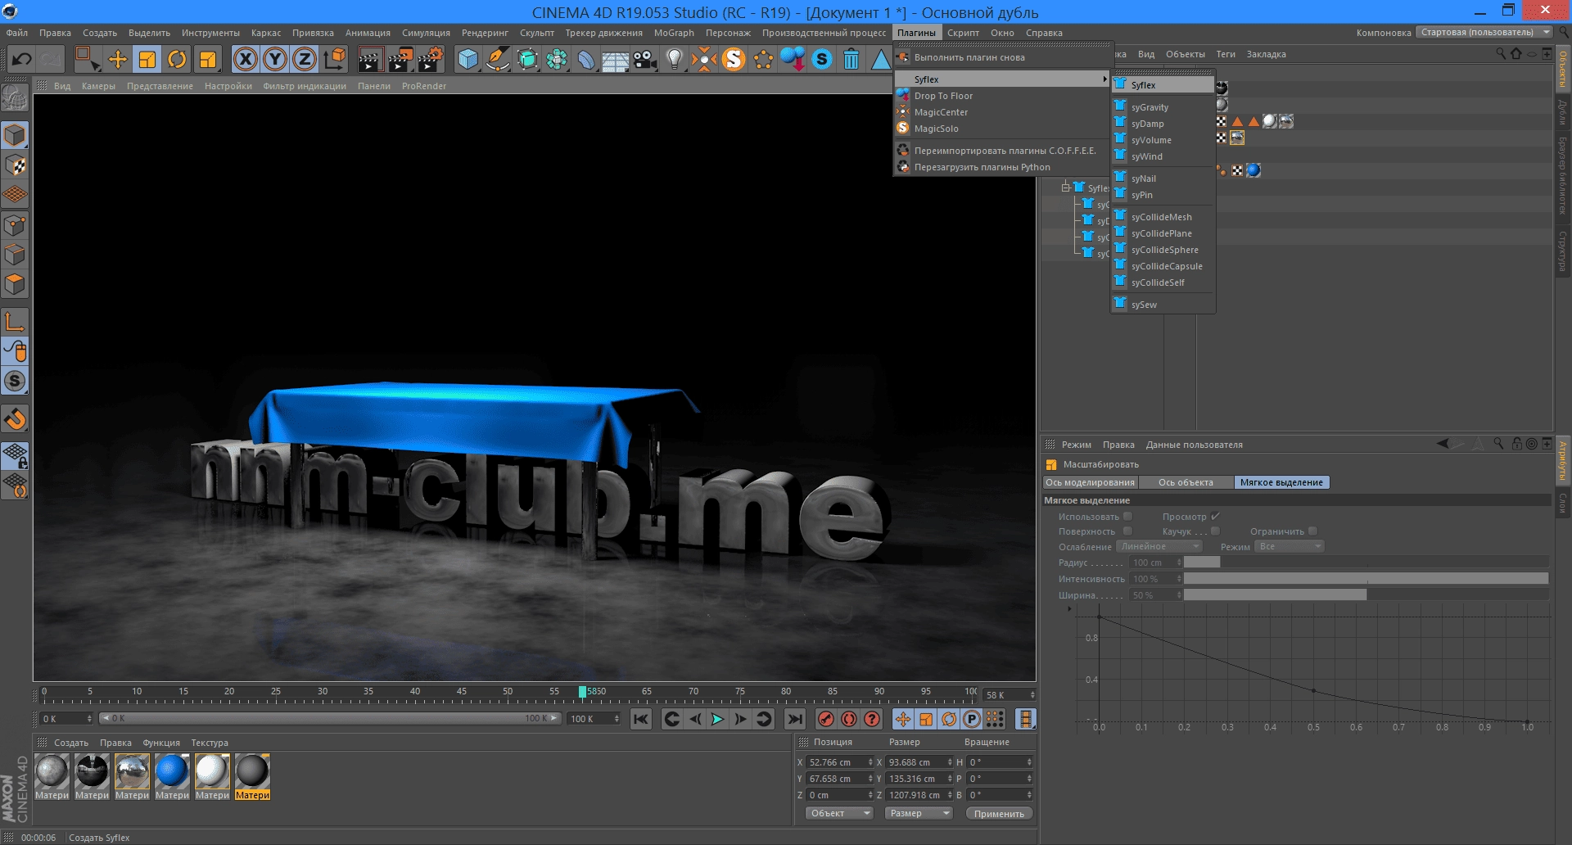Open Ослабление Линейное dropdown
The width and height of the screenshot is (1572, 845).
pyautogui.click(x=1159, y=547)
